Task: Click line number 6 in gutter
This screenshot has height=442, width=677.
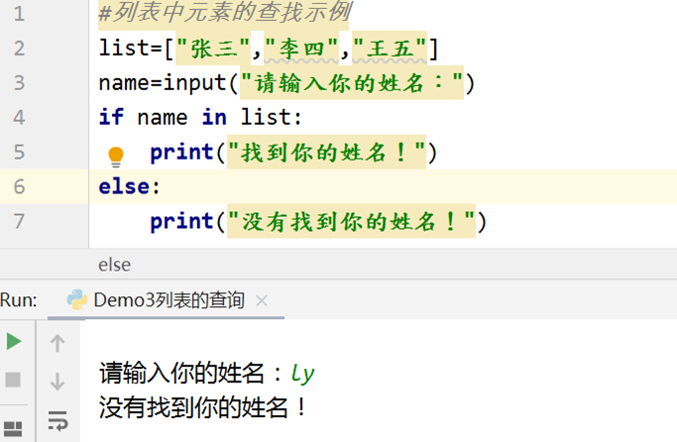Action: (19, 186)
